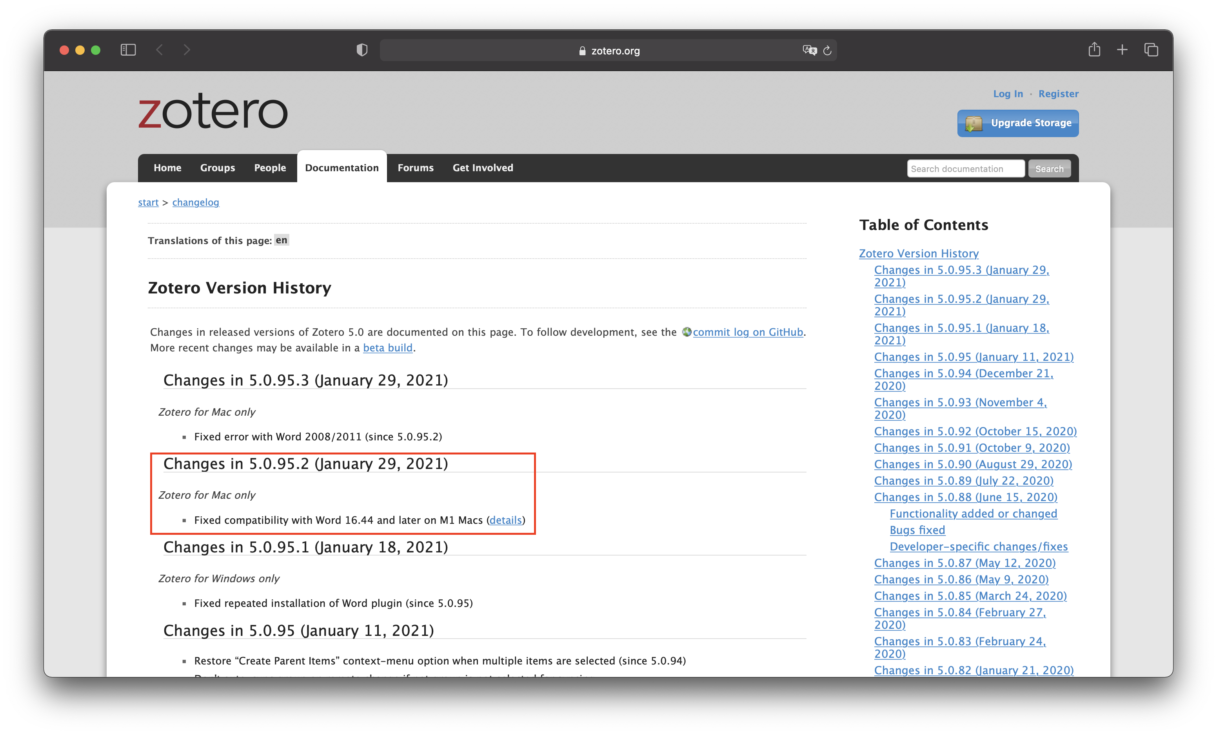Open a new tab with plus icon
1217x735 pixels.
point(1122,50)
